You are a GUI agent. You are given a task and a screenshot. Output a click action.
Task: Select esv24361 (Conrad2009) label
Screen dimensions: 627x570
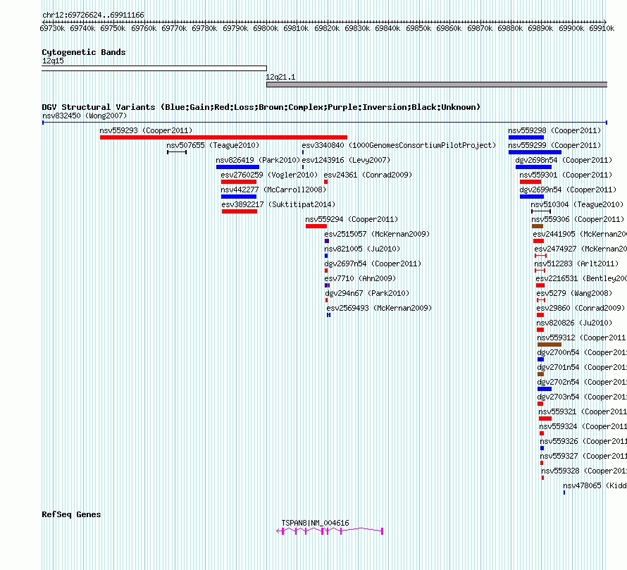(368, 175)
